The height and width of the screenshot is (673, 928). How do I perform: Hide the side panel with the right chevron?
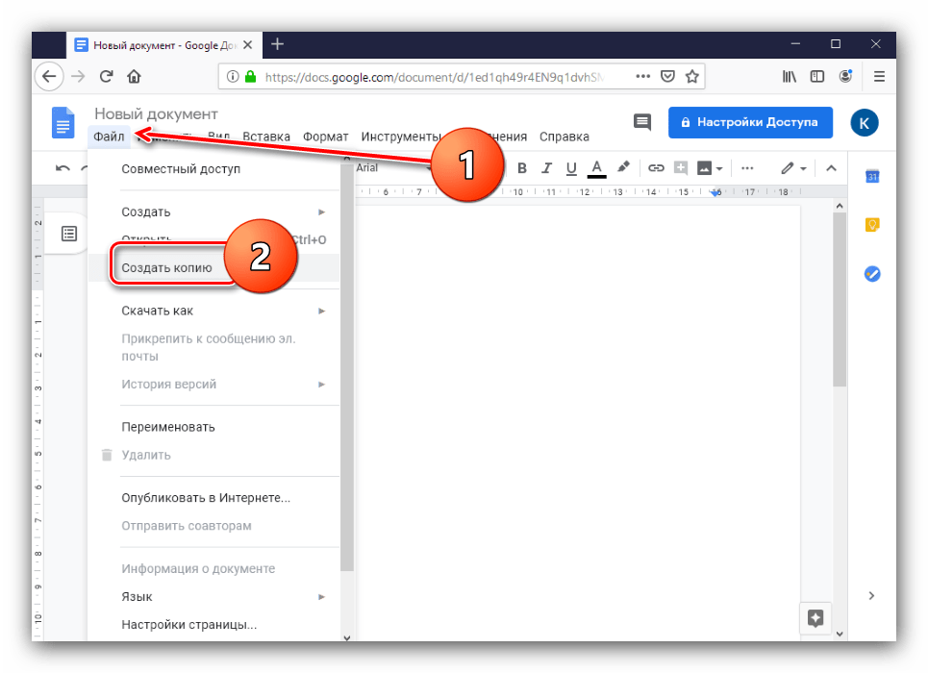(872, 596)
